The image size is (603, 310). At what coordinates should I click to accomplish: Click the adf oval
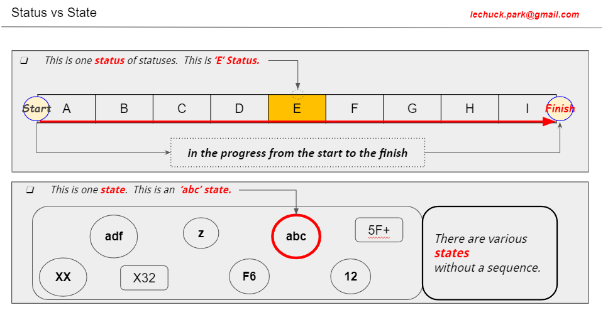114,237
